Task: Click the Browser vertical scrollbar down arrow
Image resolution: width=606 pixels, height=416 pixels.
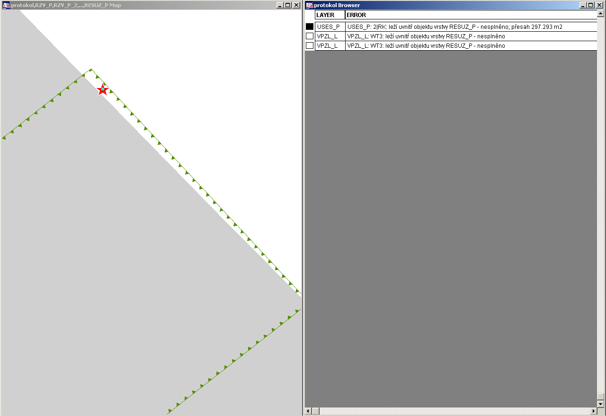Action: point(601,404)
